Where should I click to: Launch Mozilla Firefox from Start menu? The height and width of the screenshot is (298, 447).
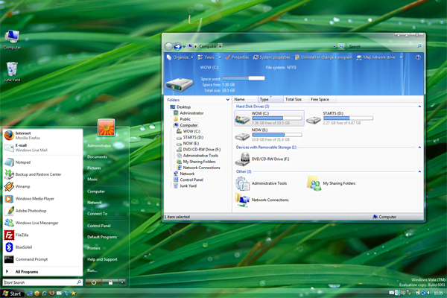click(x=42, y=135)
